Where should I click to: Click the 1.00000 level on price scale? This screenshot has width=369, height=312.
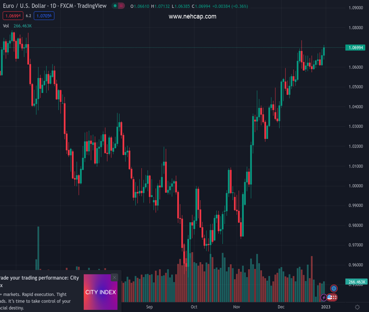pos(355,186)
